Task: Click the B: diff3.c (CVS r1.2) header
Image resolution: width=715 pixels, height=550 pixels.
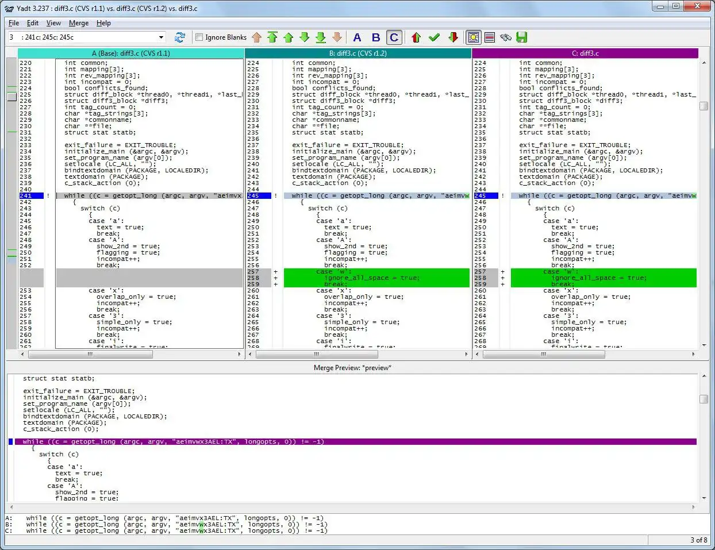Action: tap(357, 53)
